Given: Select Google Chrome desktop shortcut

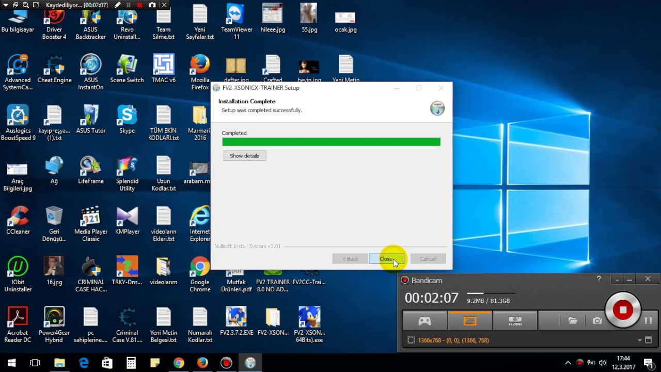Looking at the screenshot, I should click(200, 275).
